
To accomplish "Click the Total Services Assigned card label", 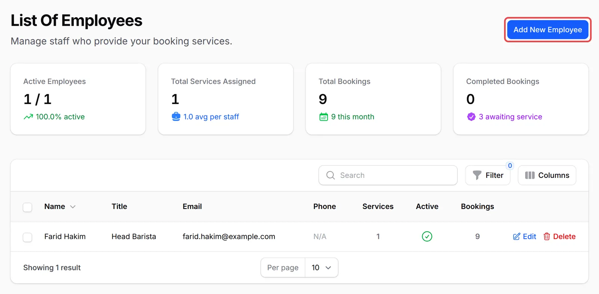I will pyautogui.click(x=213, y=81).
